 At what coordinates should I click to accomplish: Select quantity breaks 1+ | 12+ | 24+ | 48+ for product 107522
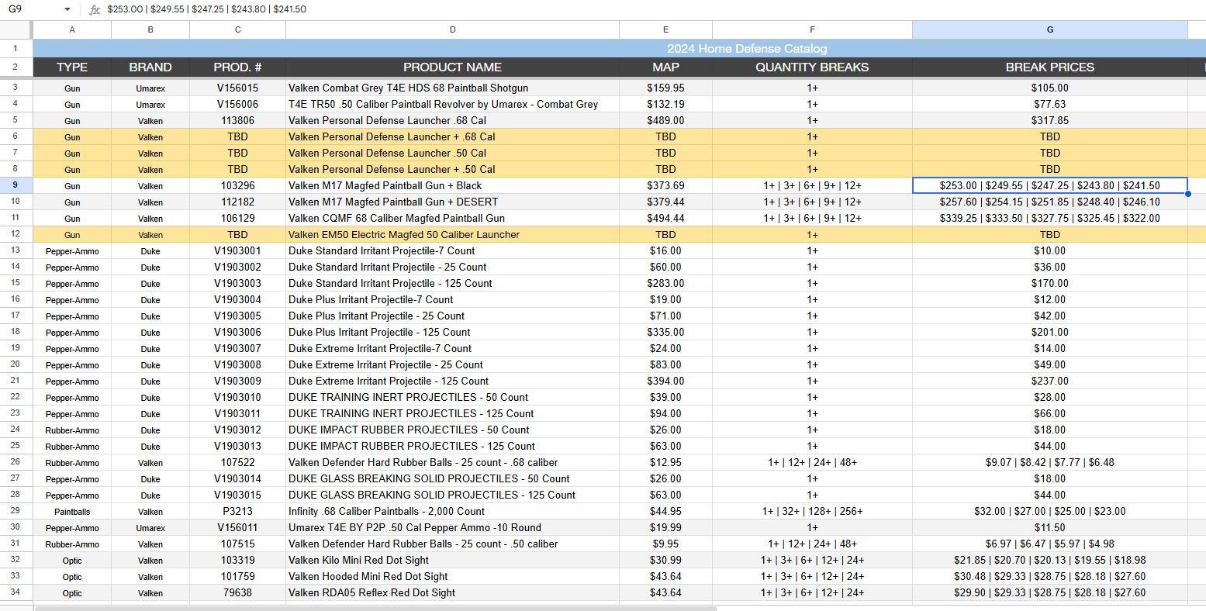point(812,462)
